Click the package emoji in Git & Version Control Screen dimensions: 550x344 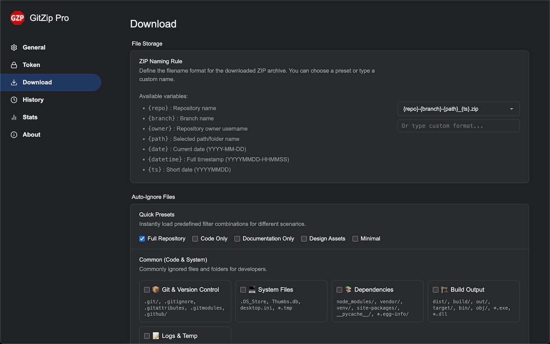pyautogui.click(x=156, y=289)
